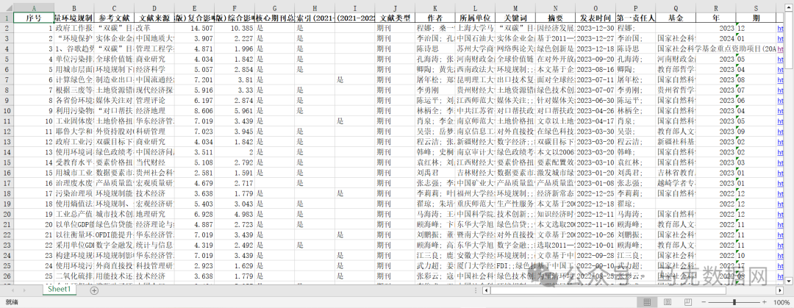Screen dimensions: 794x308
Task: Select header cell '所属单位'
Action: [x=475, y=18]
